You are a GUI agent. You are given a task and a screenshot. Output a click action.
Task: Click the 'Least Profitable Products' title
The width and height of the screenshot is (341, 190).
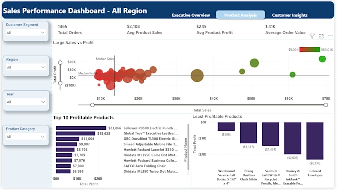click(217, 116)
